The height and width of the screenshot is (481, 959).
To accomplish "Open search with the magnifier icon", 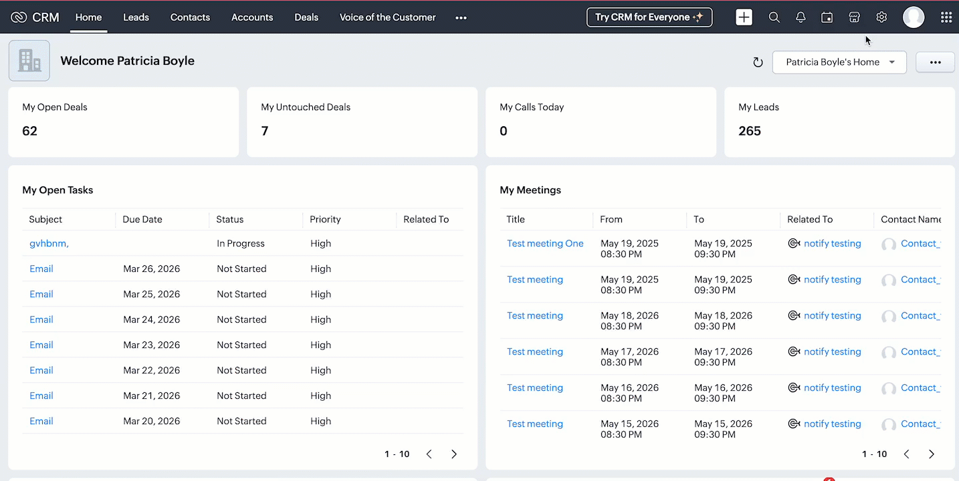I will point(774,17).
